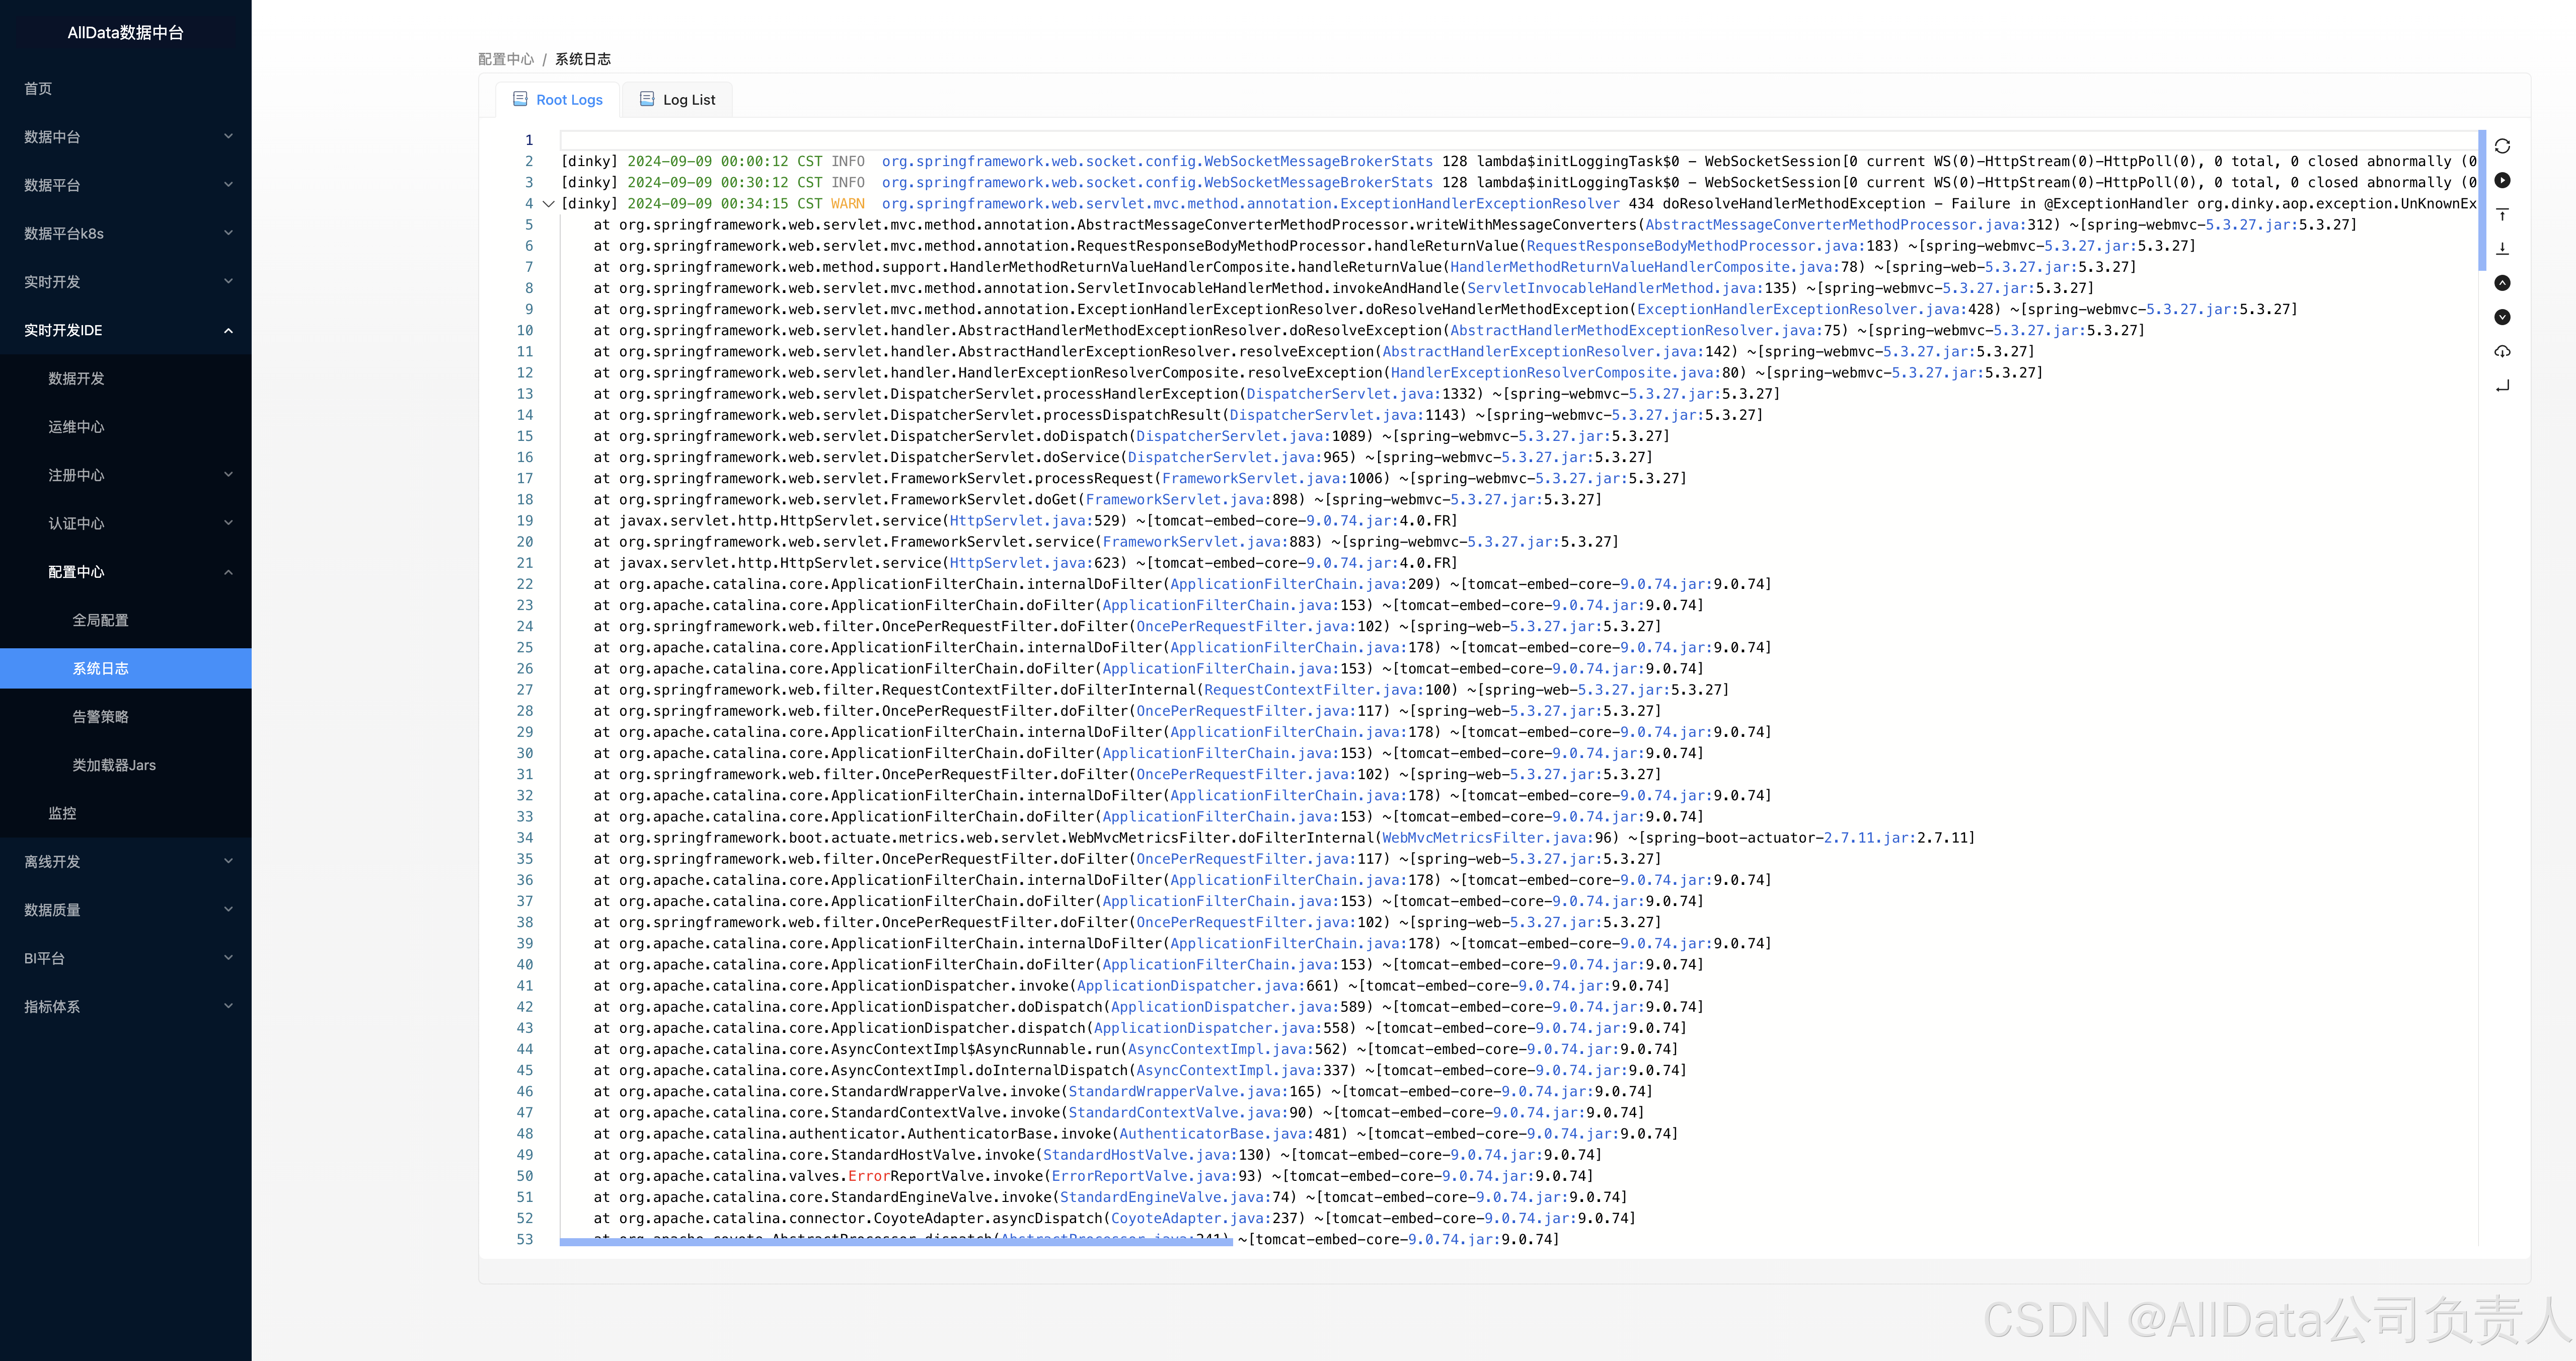
Task: Toggle word wrap return-arrow icon
Action: click(2502, 385)
